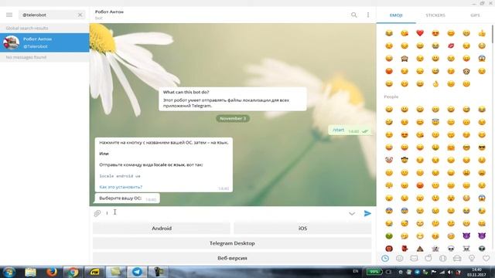Search inside the chat via magnifier icon

pyautogui.click(x=354, y=15)
